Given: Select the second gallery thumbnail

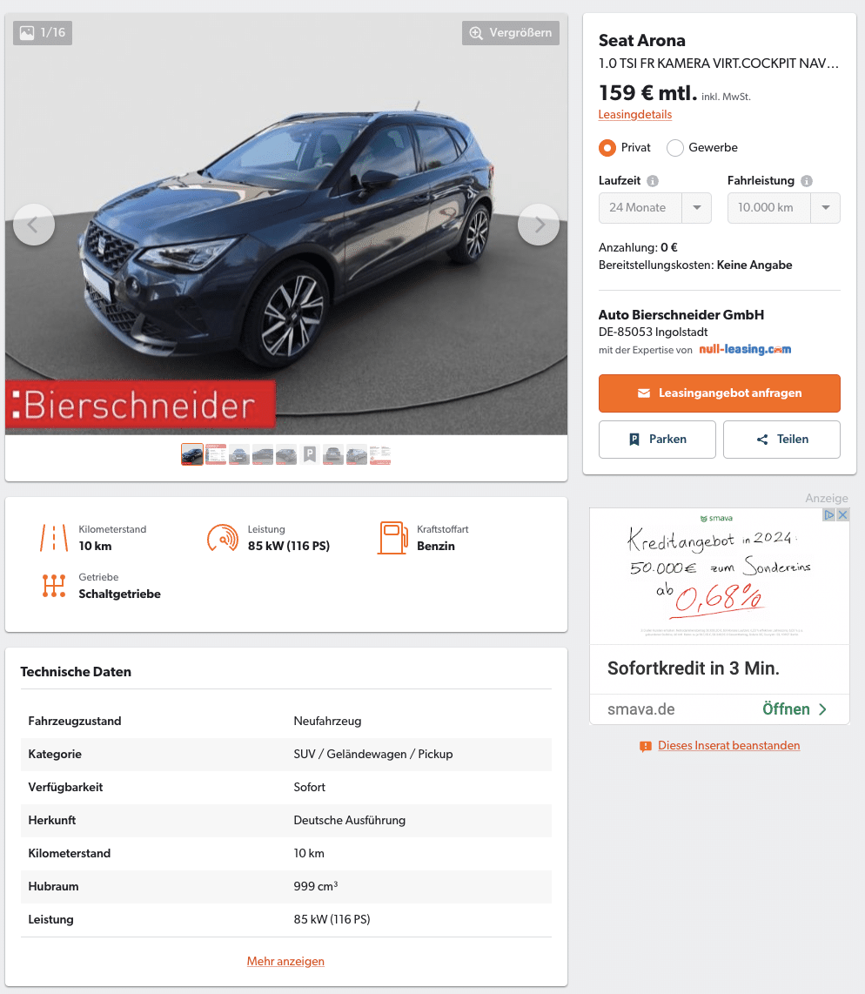Looking at the screenshot, I should (x=216, y=454).
